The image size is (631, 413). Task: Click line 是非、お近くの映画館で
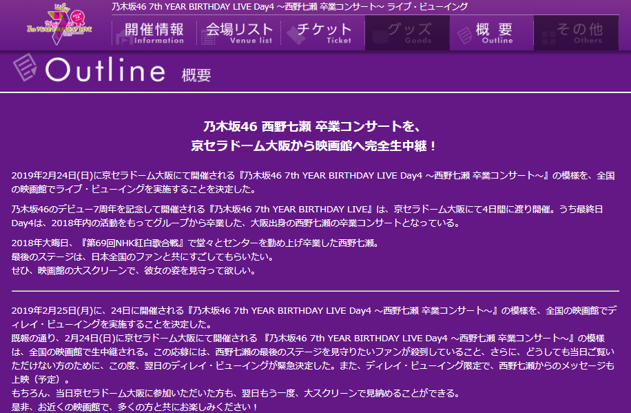click(x=135, y=407)
